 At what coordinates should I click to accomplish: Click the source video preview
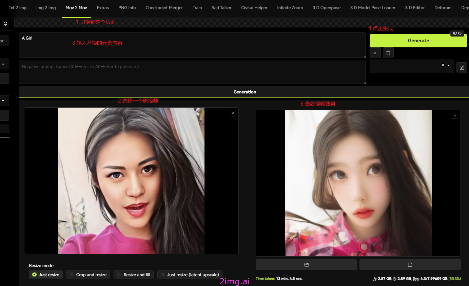(131, 181)
